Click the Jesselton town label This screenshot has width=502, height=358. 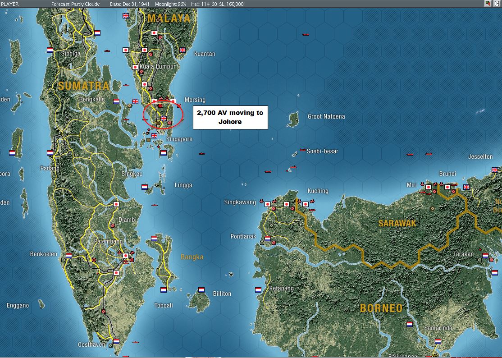tap(480, 156)
